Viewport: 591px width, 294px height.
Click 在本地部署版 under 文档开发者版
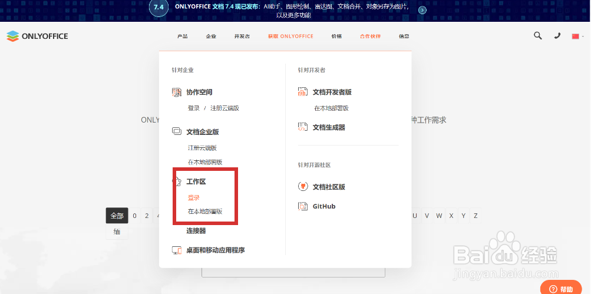coord(331,108)
